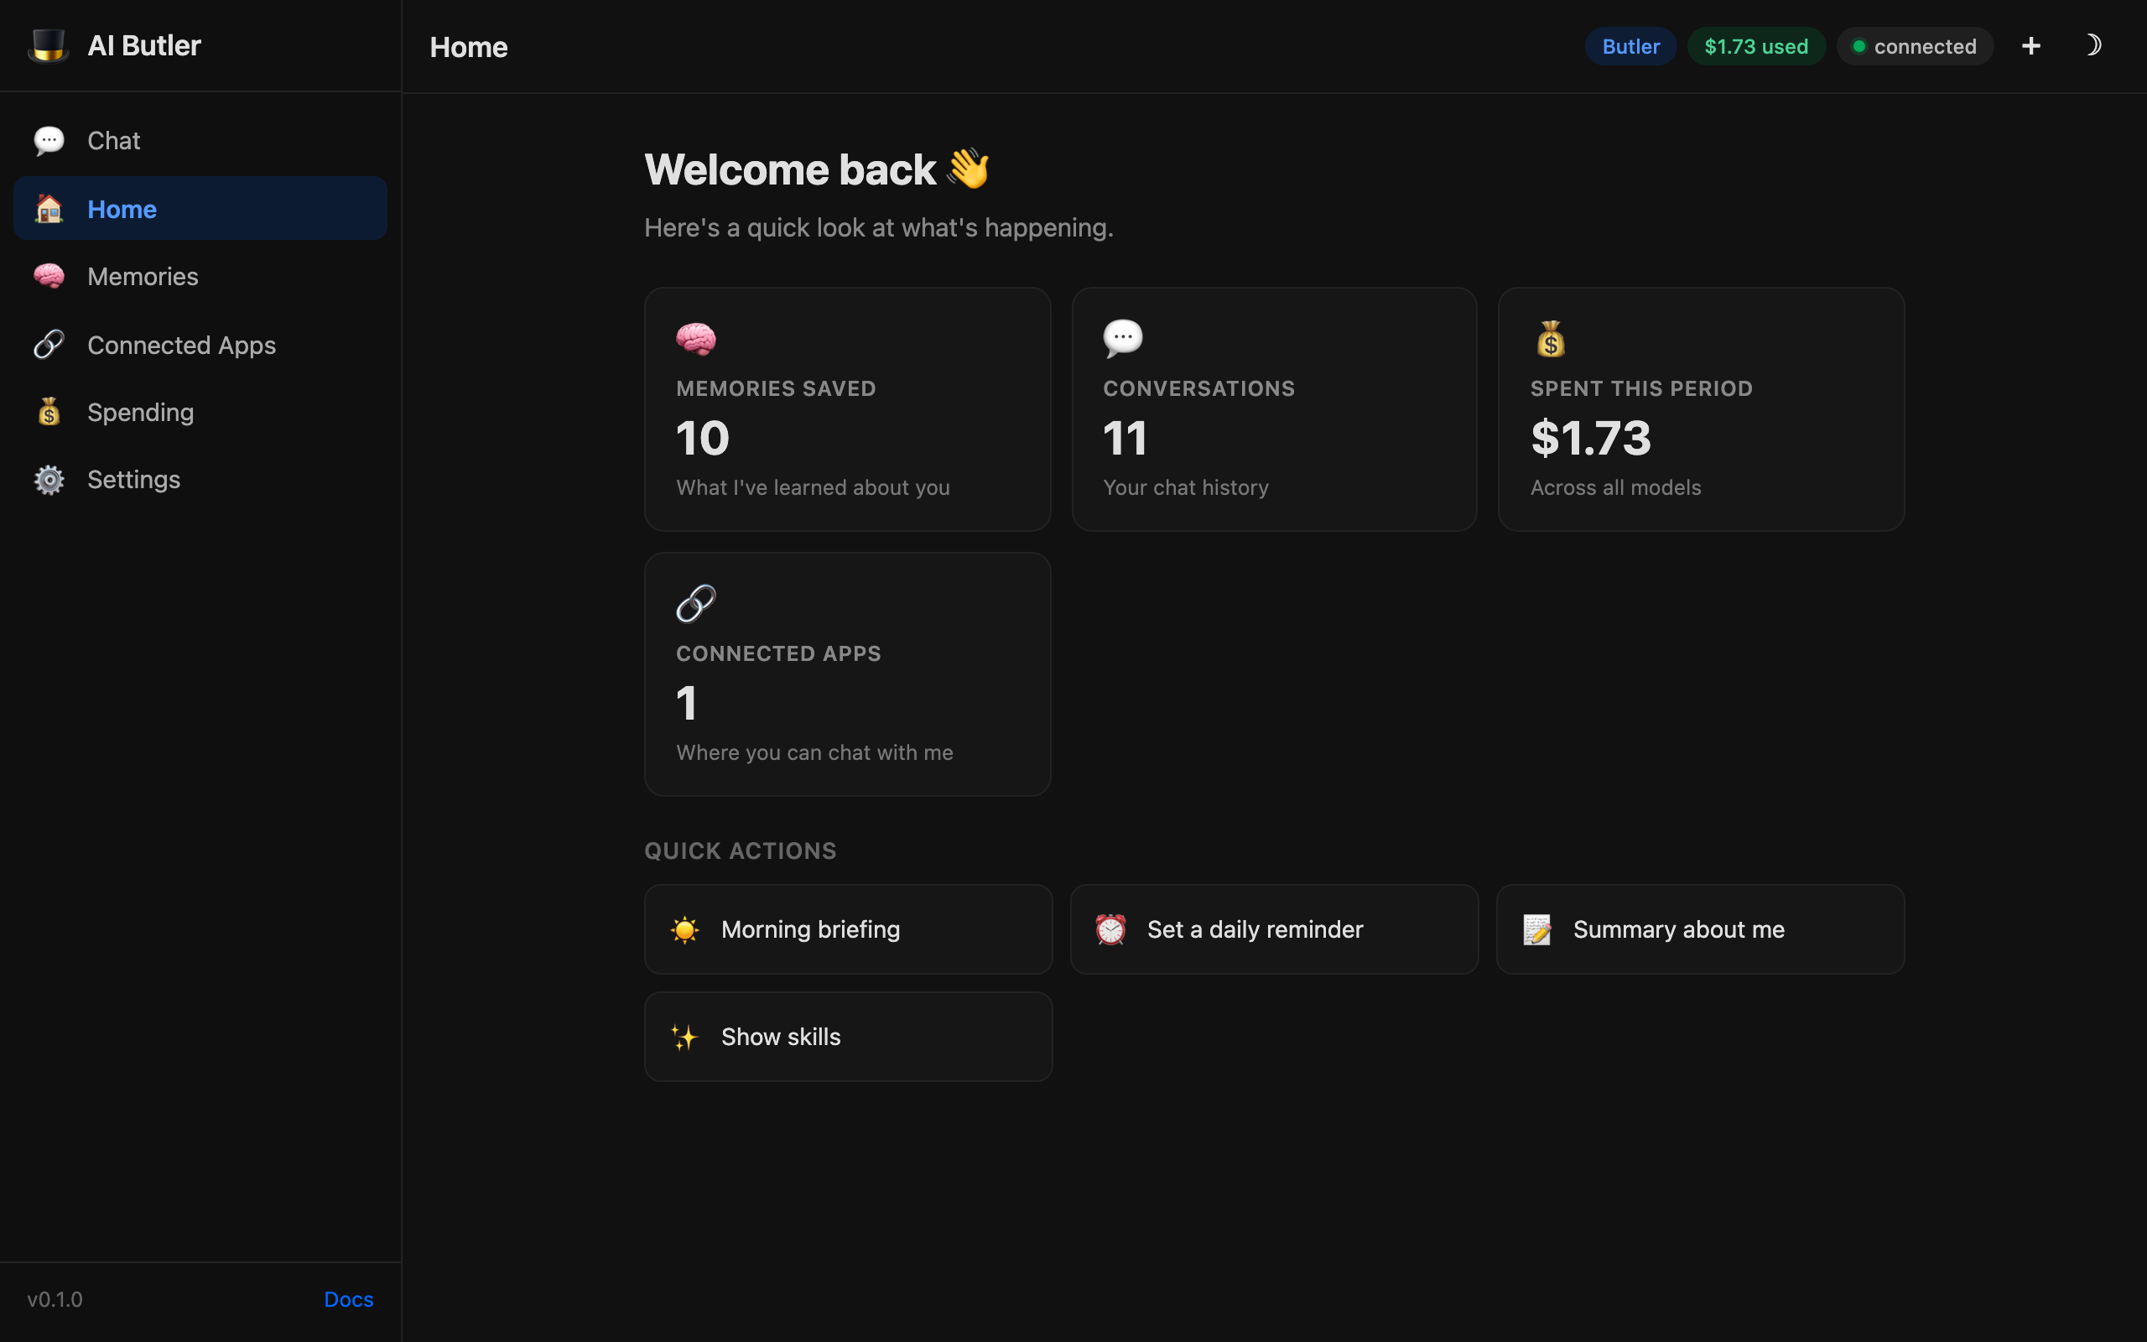Open Memories via the brain icon
Viewport: 2147px width, 1342px height.
(x=49, y=276)
